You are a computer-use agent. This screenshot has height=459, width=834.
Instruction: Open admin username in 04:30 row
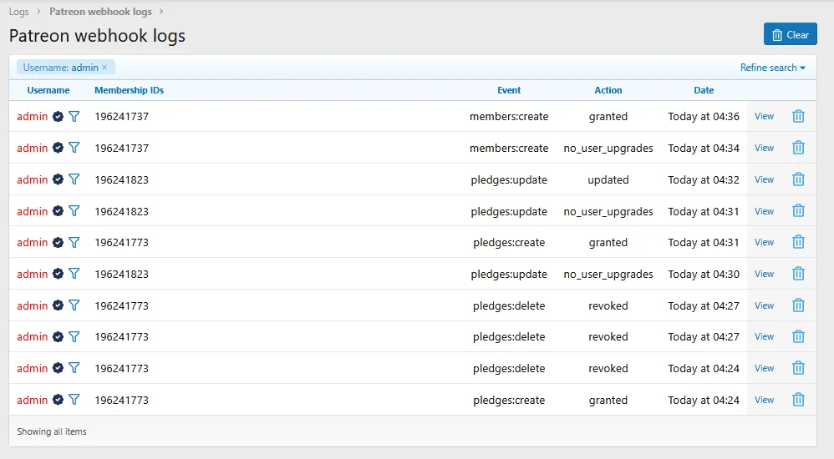tap(32, 274)
